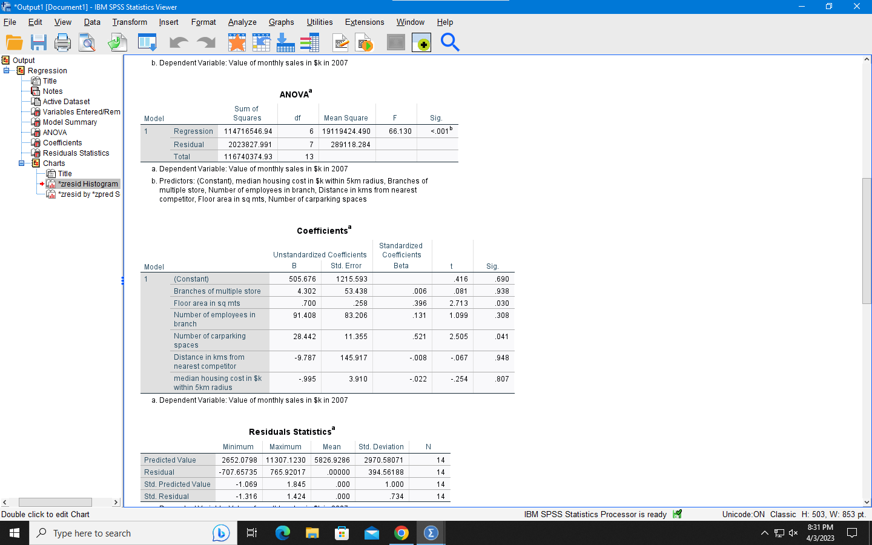Select the Print icon on toolbar
872x545 pixels.
point(63,42)
